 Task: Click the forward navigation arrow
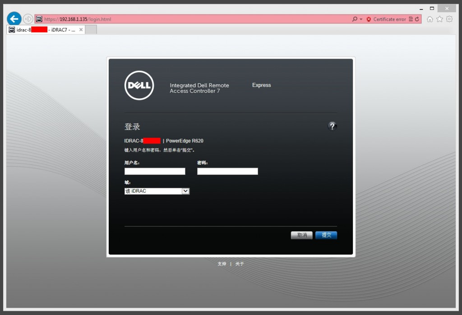click(x=27, y=19)
